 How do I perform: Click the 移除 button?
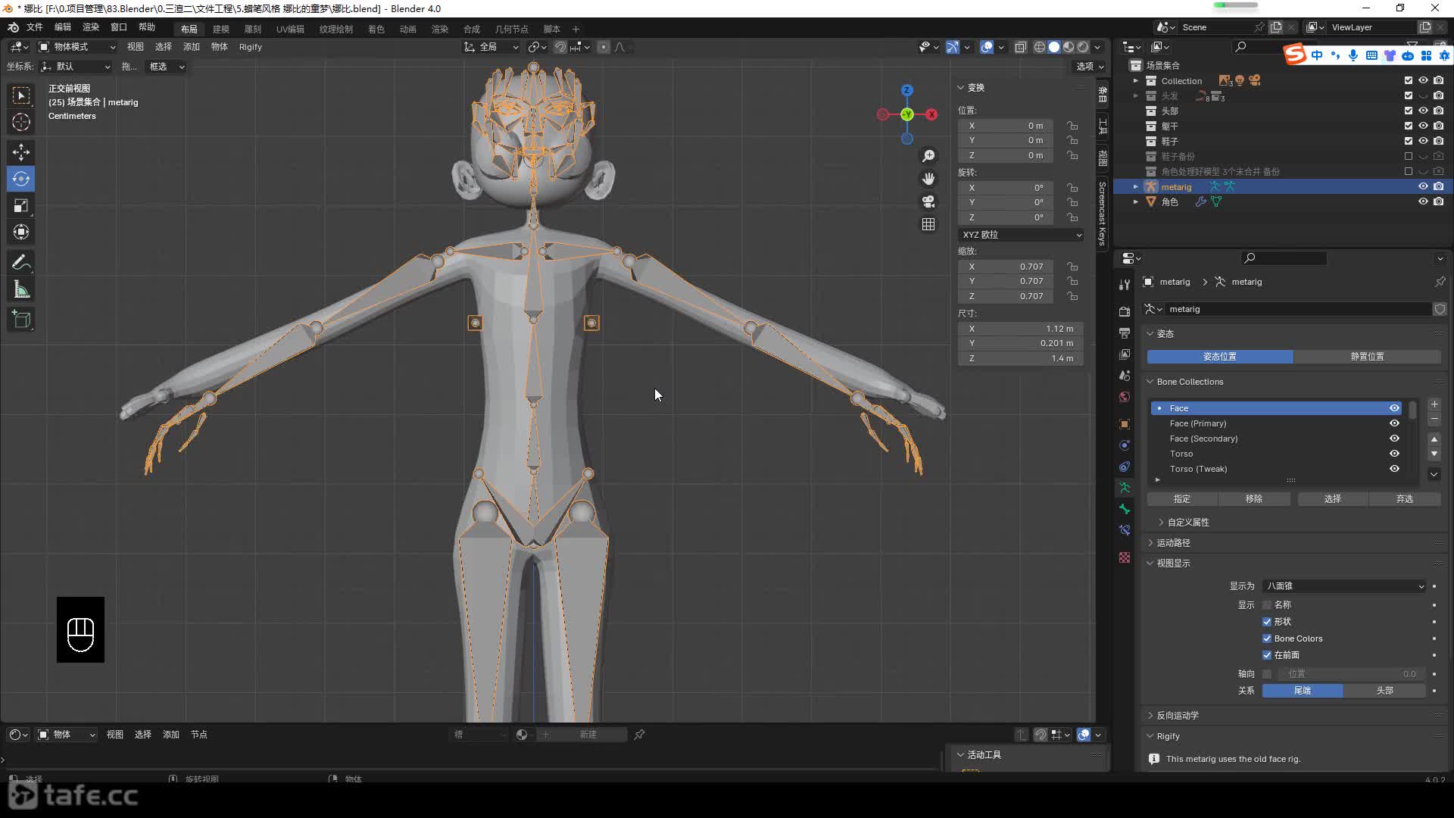tap(1254, 499)
